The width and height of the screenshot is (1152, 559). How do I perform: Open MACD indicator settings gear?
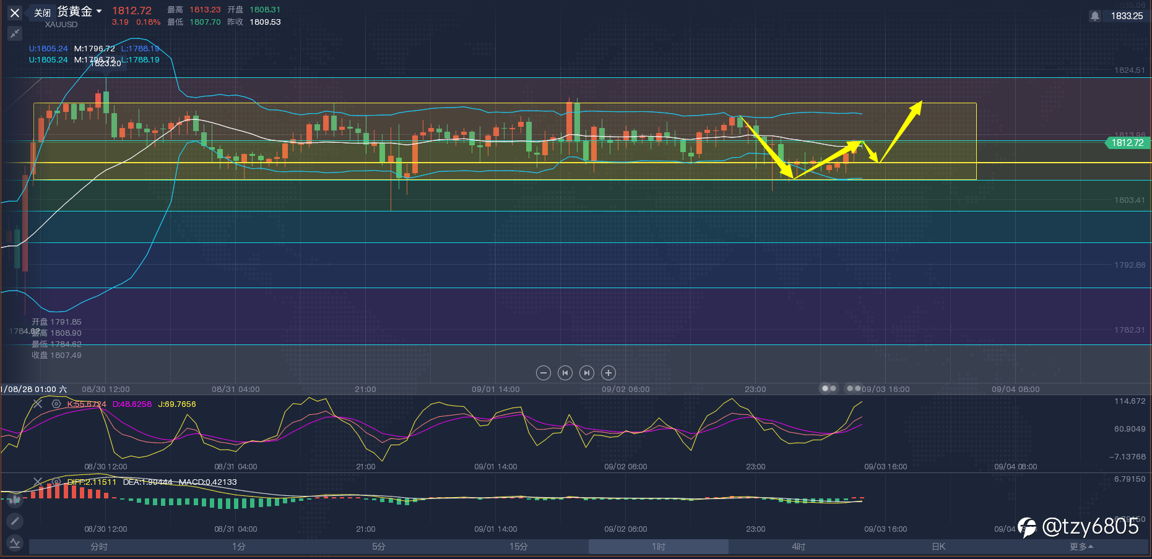pos(56,482)
